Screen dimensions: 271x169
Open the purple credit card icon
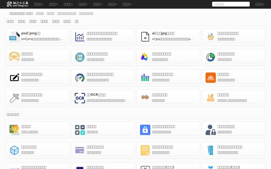(x=80, y=150)
